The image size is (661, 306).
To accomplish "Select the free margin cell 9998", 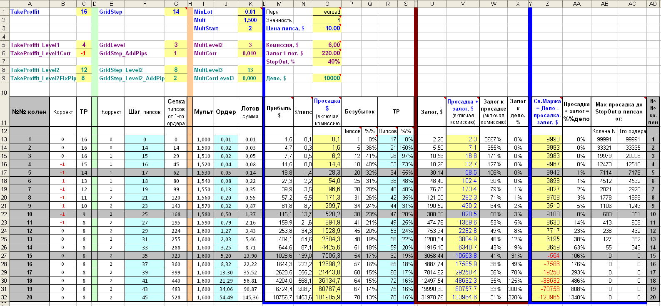I will click(x=547, y=139).
